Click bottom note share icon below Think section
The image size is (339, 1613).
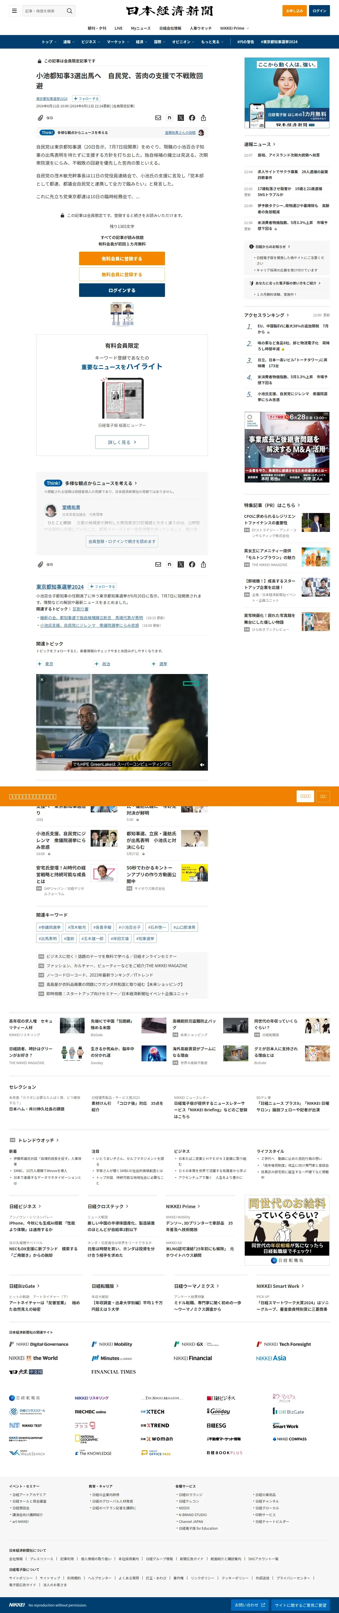[x=169, y=564]
